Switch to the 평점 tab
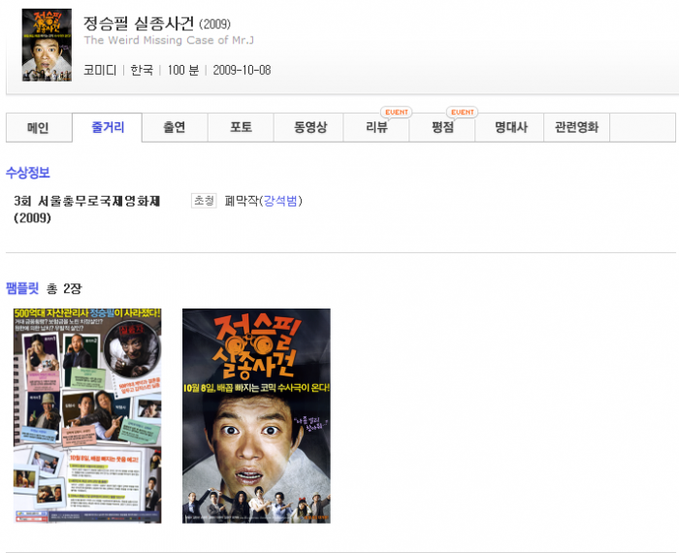Image resolution: width=679 pixels, height=553 pixels. click(x=443, y=128)
